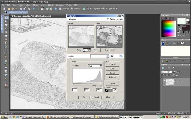Screen dimensions: 191x119
Task: Select the Selection tool in Tools toolbar
Action: tap(6, 25)
